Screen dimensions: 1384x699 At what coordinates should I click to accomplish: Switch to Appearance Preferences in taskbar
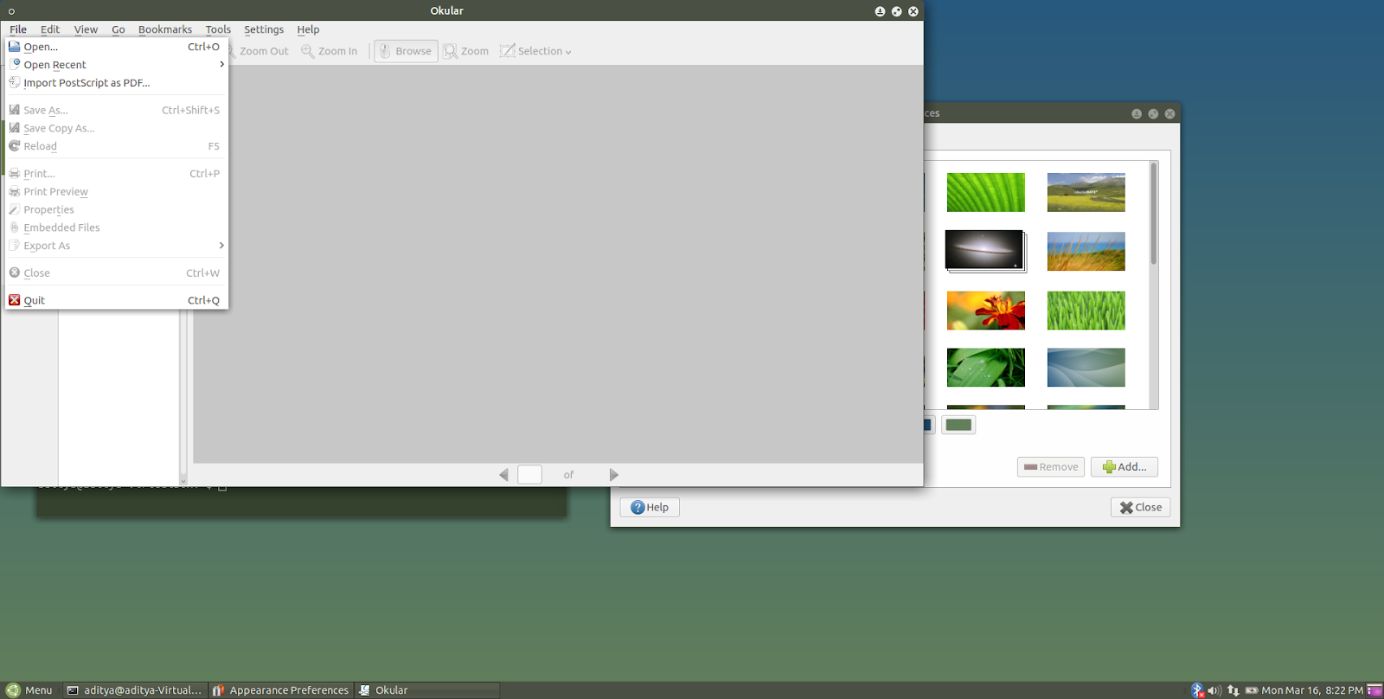coord(281,690)
